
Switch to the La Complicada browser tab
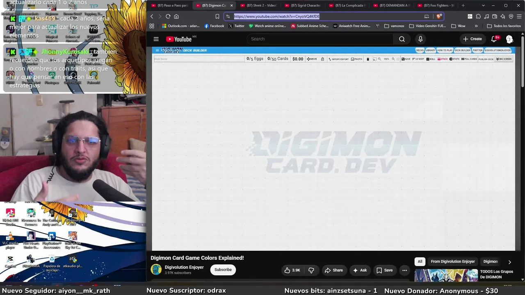click(x=347, y=5)
